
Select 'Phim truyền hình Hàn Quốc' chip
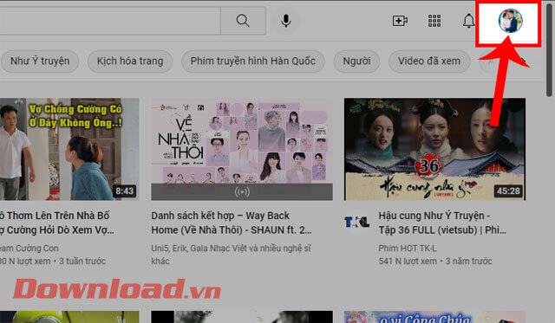[252, 61]
